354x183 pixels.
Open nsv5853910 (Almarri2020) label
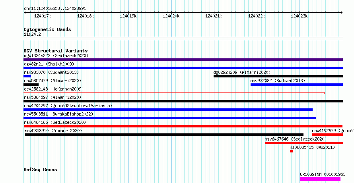click(x=54, y=131)
